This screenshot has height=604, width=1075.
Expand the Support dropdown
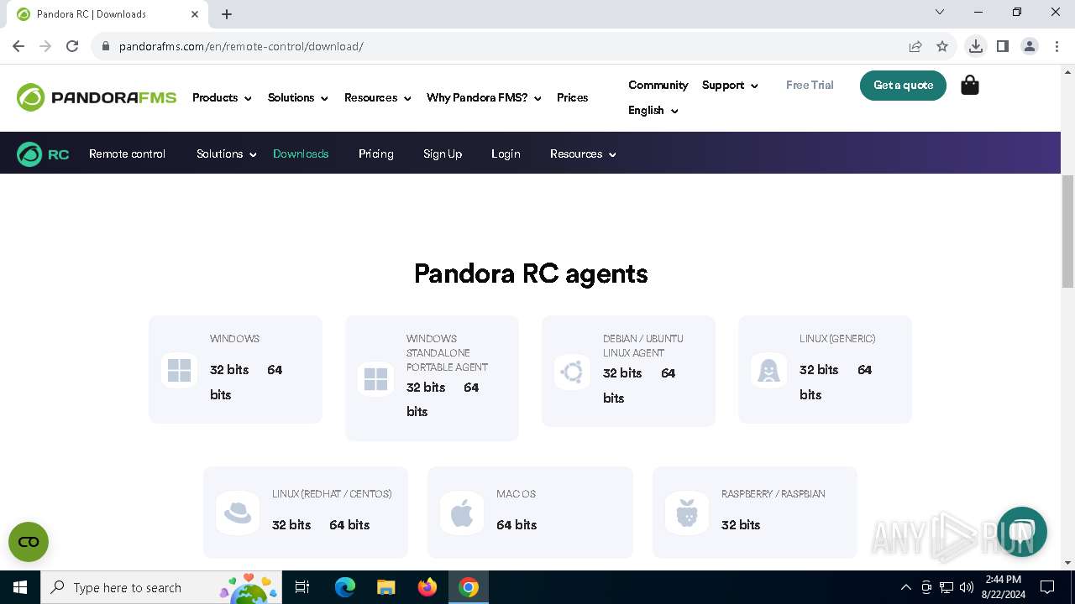(x=730, y=86)
